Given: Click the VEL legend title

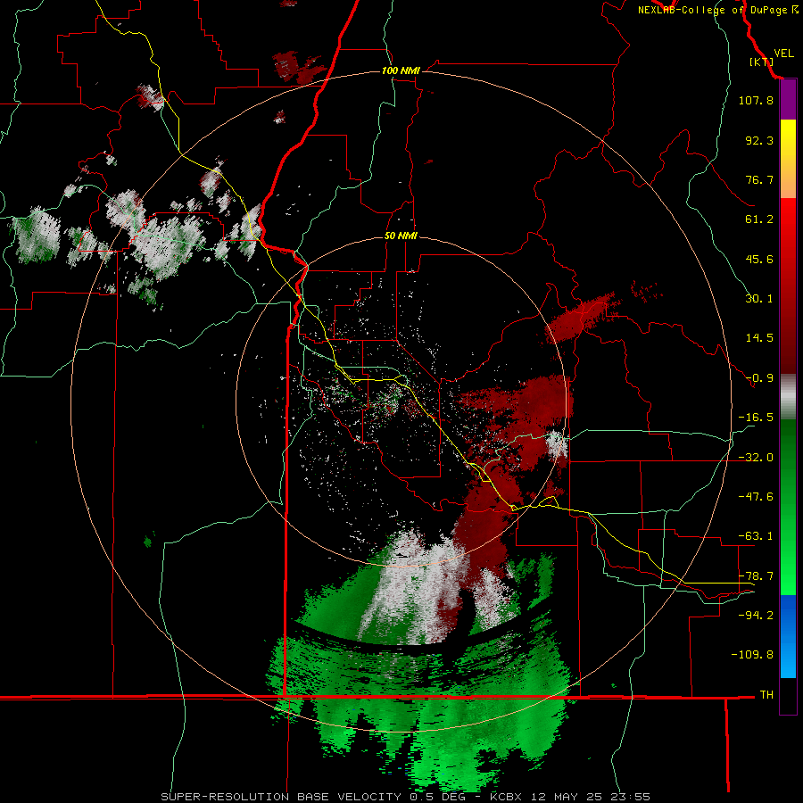Looking at the screenshot, I should coord(783,54).
